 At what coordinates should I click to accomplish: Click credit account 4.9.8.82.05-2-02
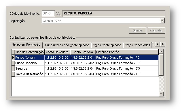[x=83, y=63]
